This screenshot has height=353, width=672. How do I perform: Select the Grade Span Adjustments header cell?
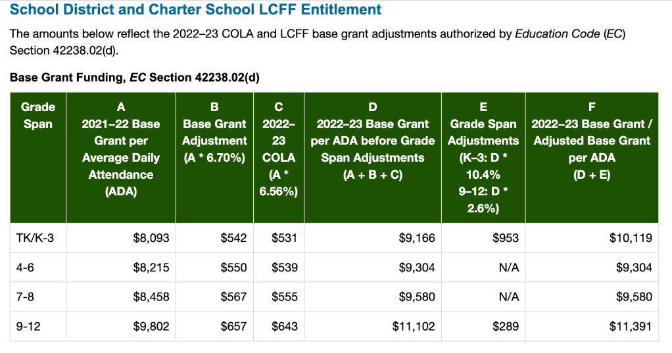point(483,158)
